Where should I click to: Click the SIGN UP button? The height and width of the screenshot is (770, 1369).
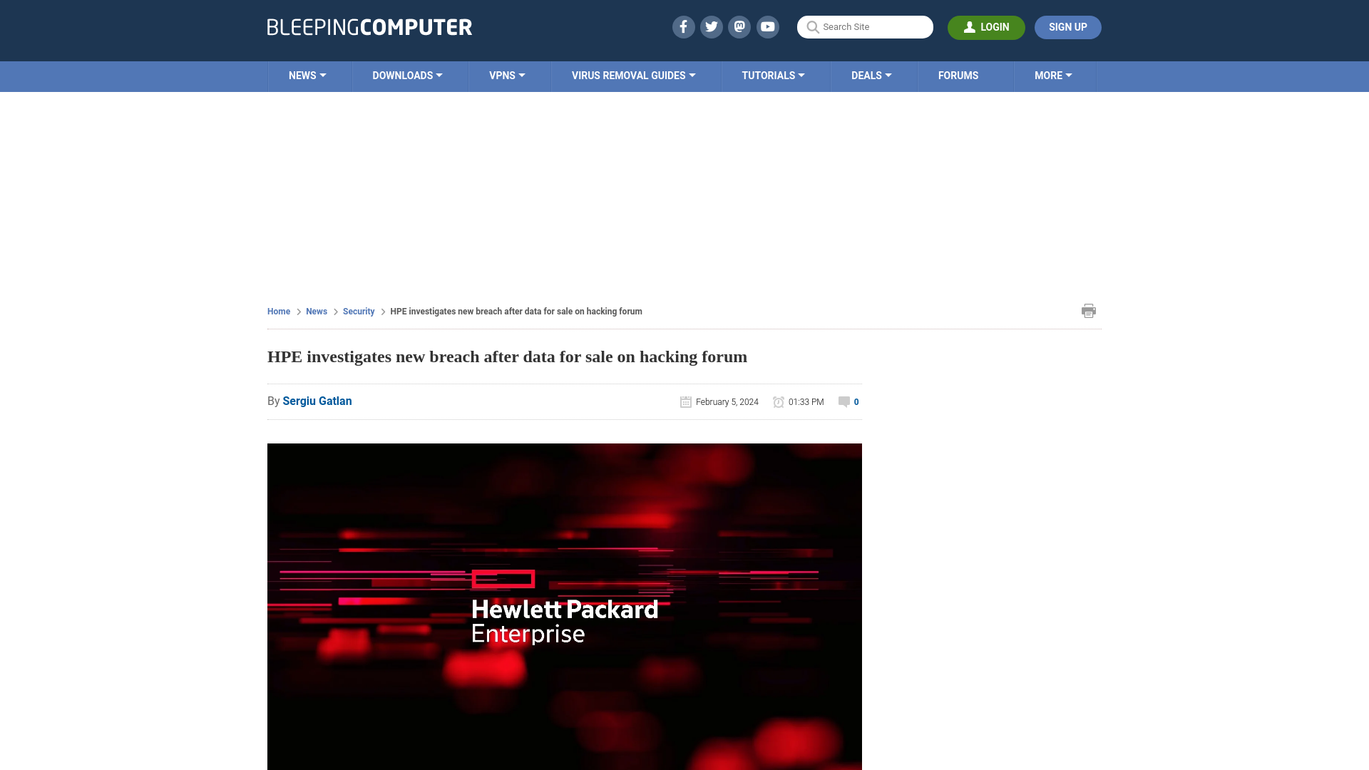coord(1068,27)
